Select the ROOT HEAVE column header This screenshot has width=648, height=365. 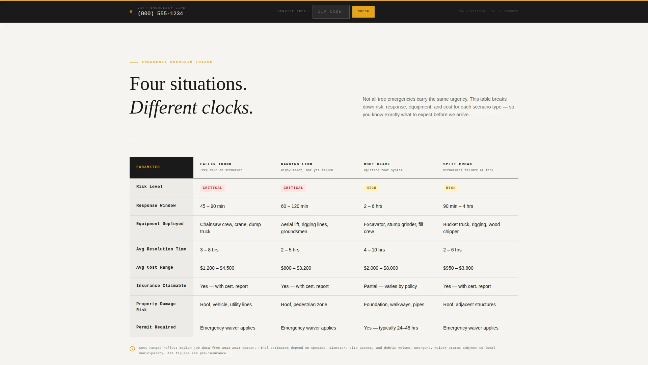(x=397, y=167)
